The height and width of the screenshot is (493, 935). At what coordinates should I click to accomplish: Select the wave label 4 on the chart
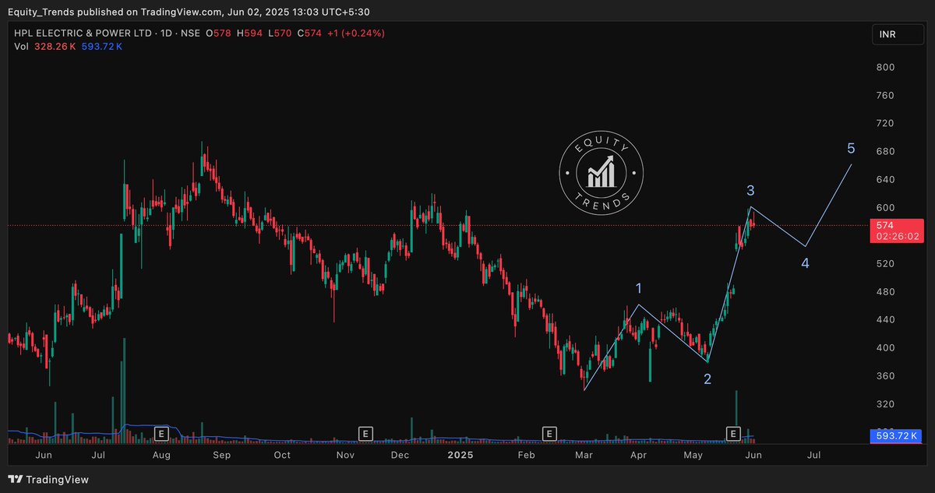[805, 263]
